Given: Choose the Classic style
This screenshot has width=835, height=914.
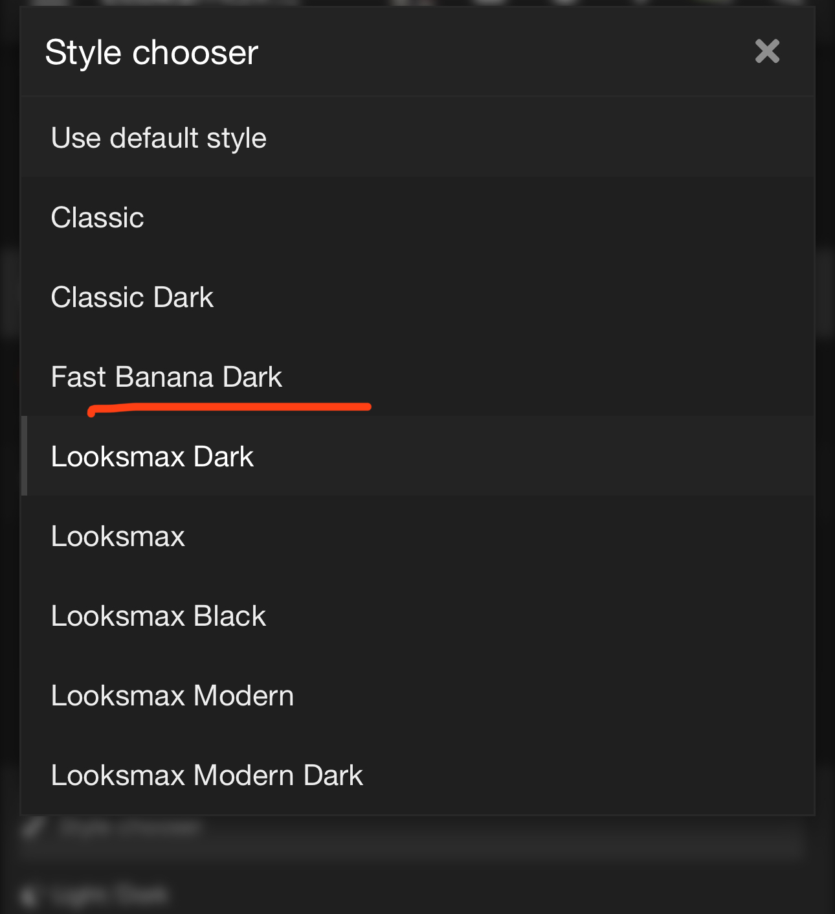Looking at the screenshot, I should [x=98, y=218].
